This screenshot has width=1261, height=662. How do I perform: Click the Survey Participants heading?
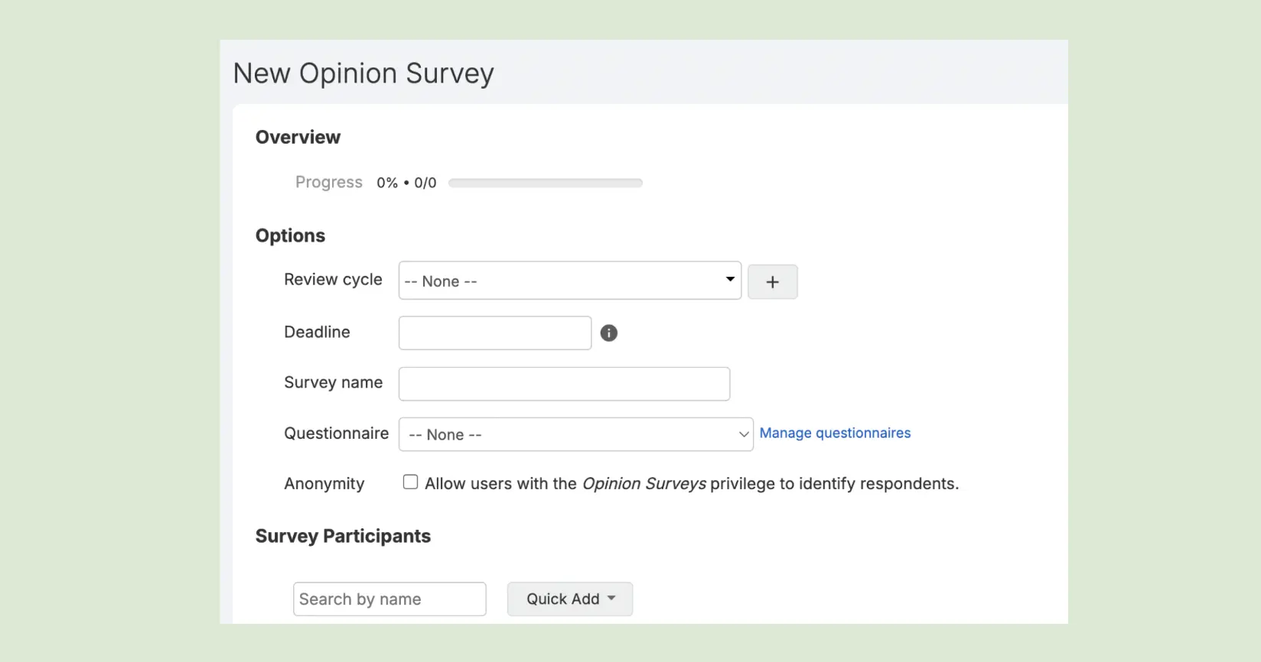click(343, 536)
